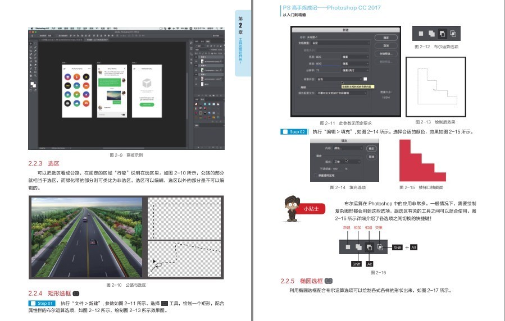
Task: Switch to the inactive document tab in the figure 2-9 window
Action: (61, 39)
